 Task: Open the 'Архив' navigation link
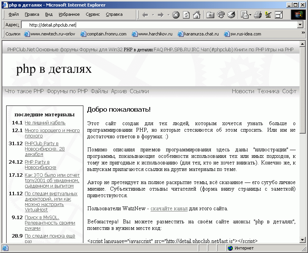tap(119, 91)
